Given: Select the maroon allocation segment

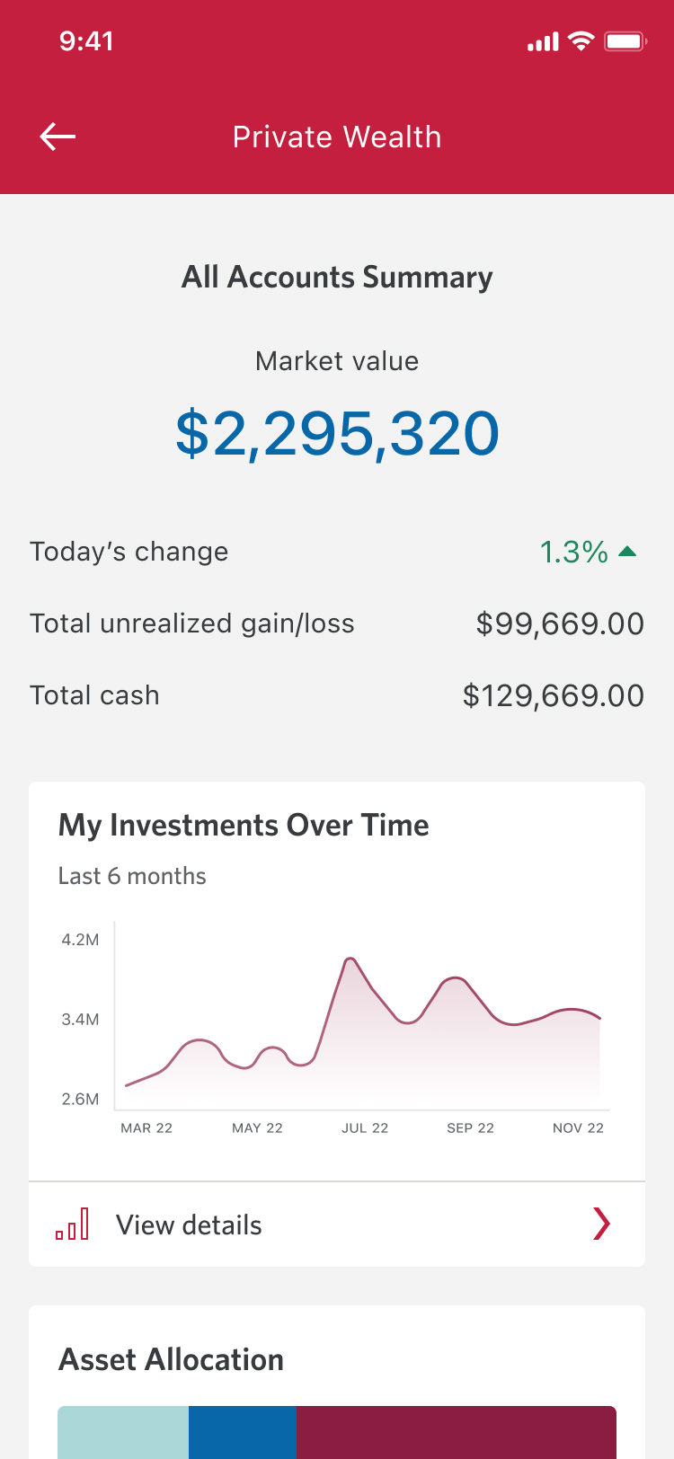Looking at the screenshot, I should click(x=456, y=1433).
